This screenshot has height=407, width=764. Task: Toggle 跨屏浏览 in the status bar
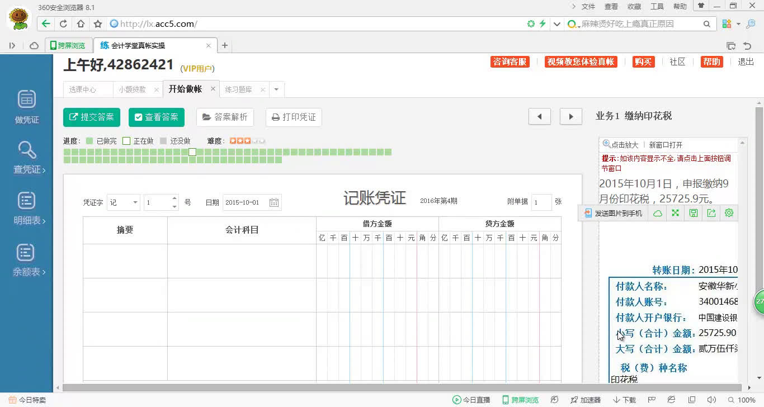(x=520, y=400)
